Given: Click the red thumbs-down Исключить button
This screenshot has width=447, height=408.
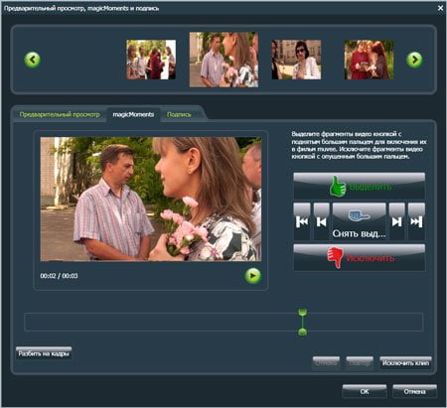Looking at the screenshot, I should [360, 257].
